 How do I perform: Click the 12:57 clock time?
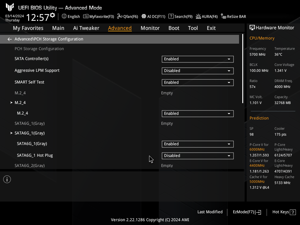click(38, 17)
